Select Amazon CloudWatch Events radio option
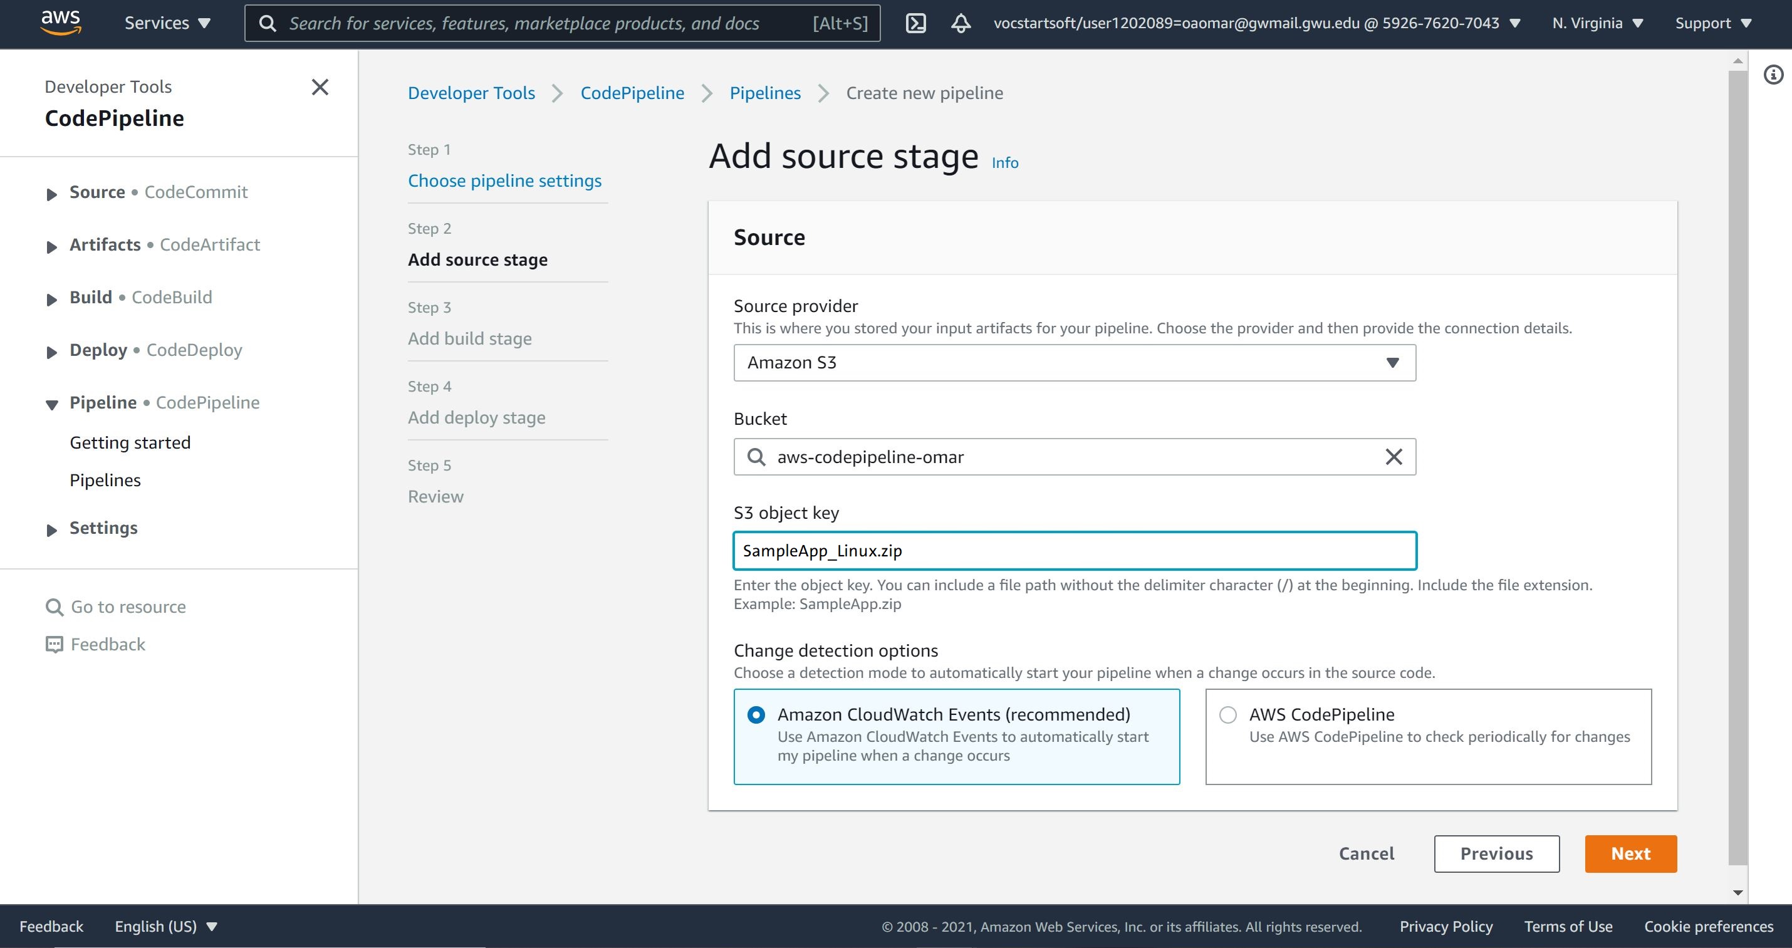Screen dimensions: 1792x948 pos(756,715)
